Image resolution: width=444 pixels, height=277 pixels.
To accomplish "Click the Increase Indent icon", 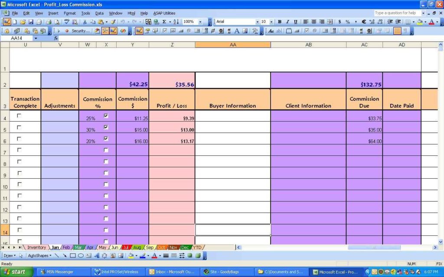I will [x=398, y=22].
